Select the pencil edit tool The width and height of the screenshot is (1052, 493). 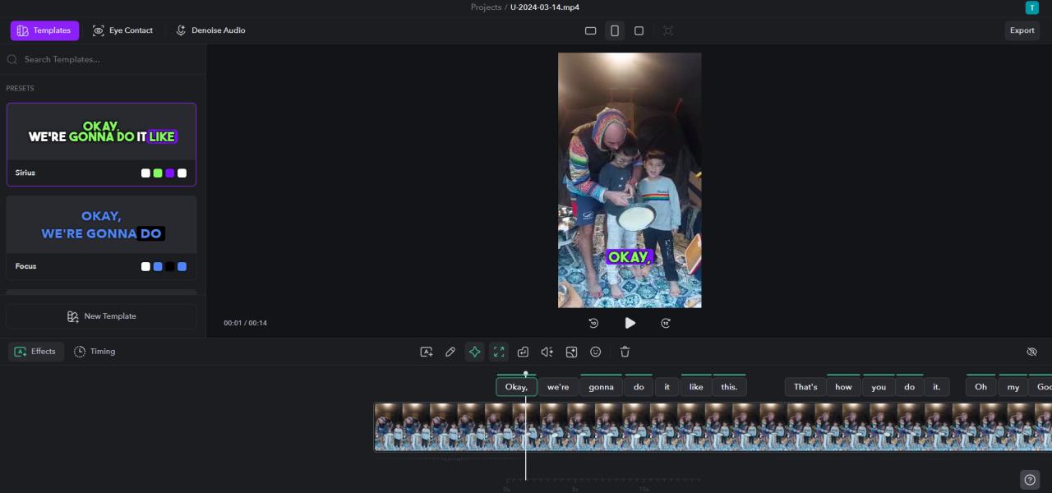[450, 352]
